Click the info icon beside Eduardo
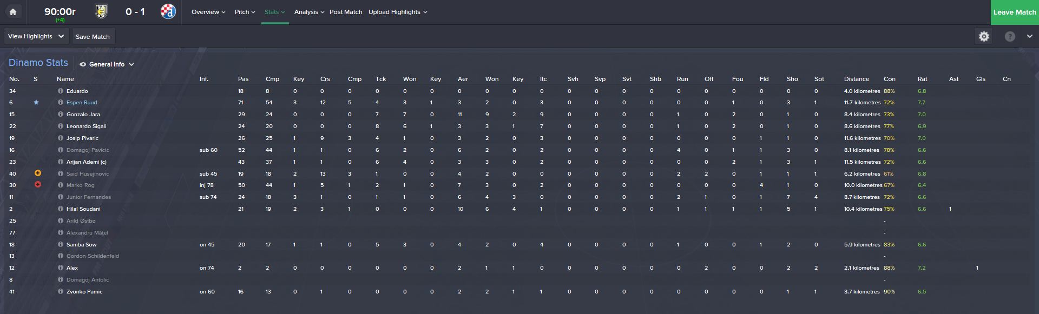The height and width of the screenshot is (314, 1039). (61, 91)
